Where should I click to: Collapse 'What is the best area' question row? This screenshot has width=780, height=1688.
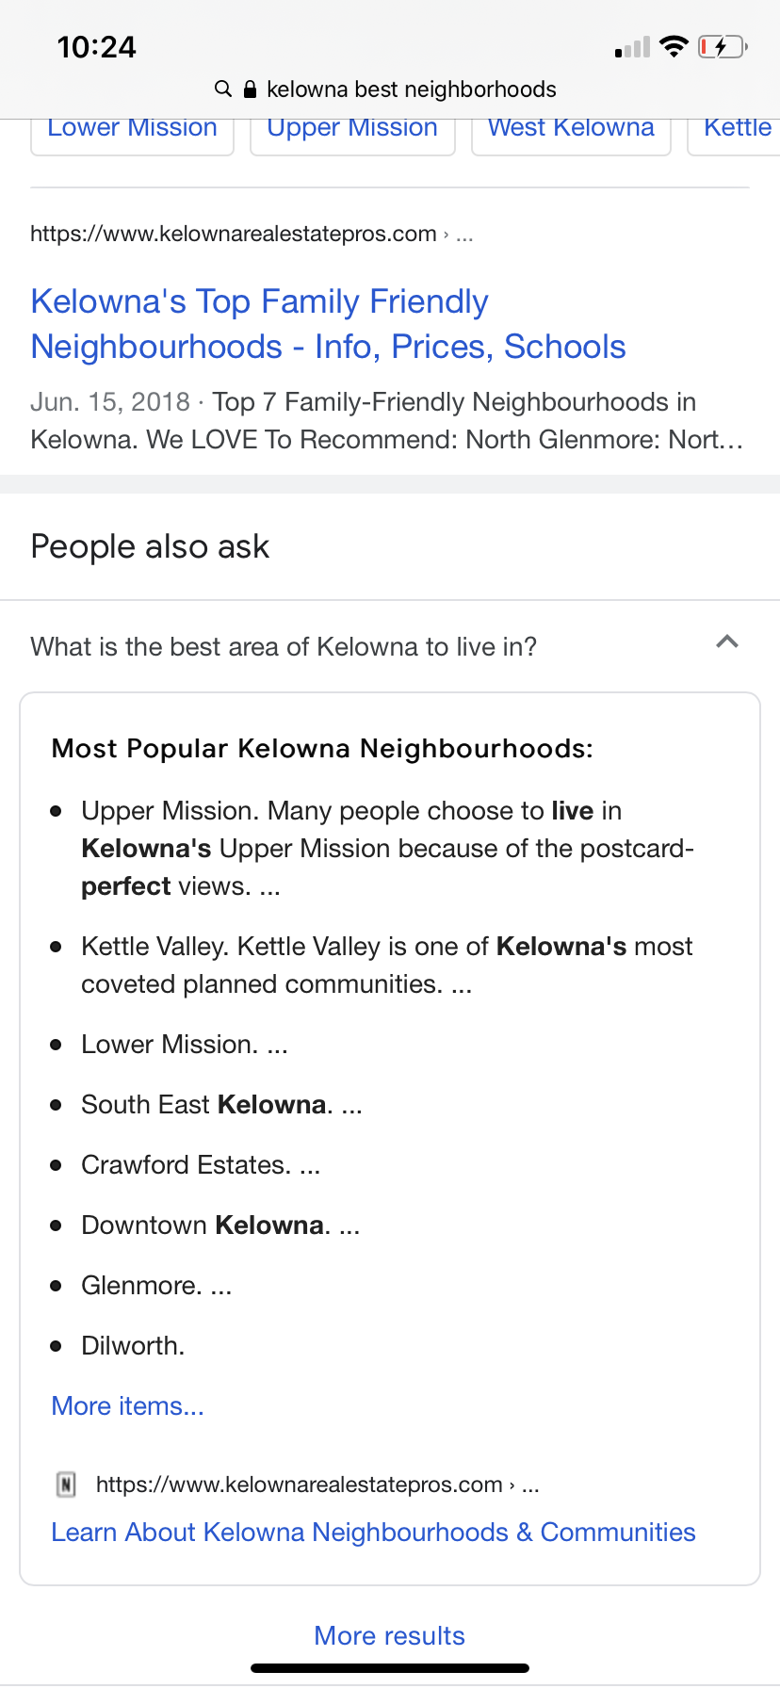tap(284, 647)
